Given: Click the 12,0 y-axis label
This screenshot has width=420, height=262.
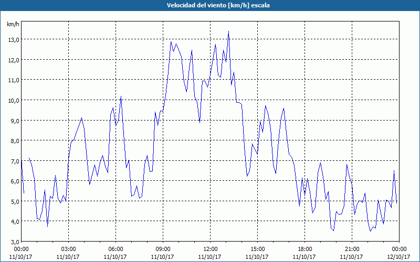Looking at the screenshot, I should (14, 60).
